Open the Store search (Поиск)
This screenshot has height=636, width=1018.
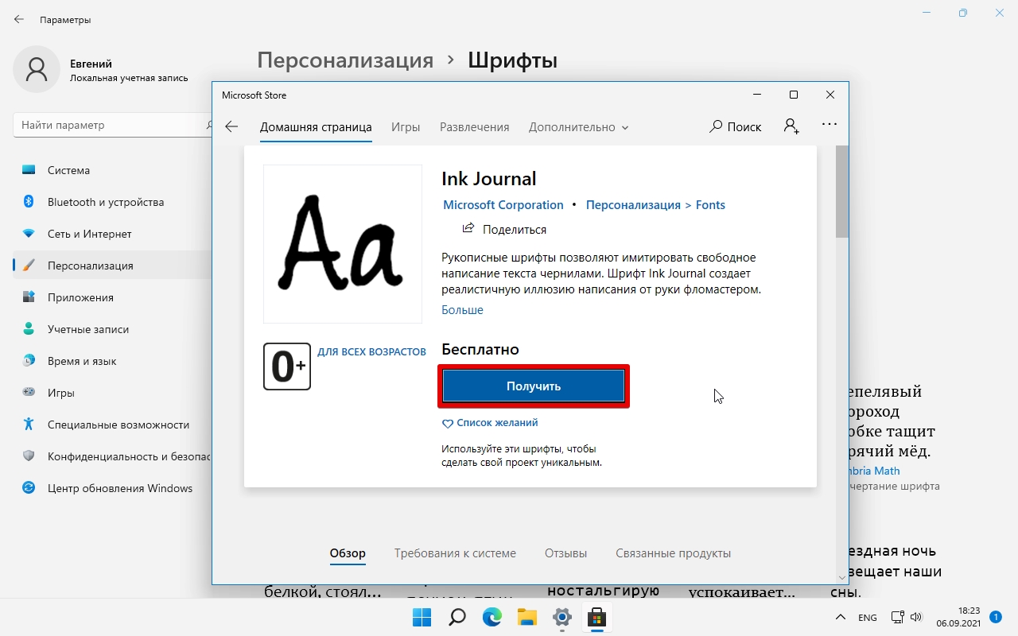(x=736, y=126)
